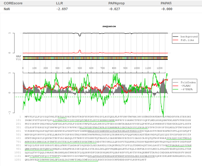The image size is (202, 166).
Task: Click the PAPAfi column header
Action: (166, 3)
